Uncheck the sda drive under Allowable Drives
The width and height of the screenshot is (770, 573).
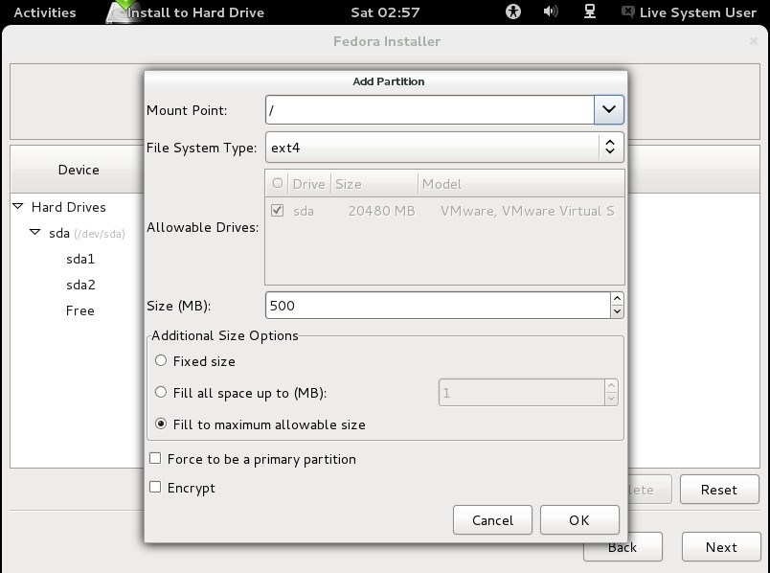[278, 211]
